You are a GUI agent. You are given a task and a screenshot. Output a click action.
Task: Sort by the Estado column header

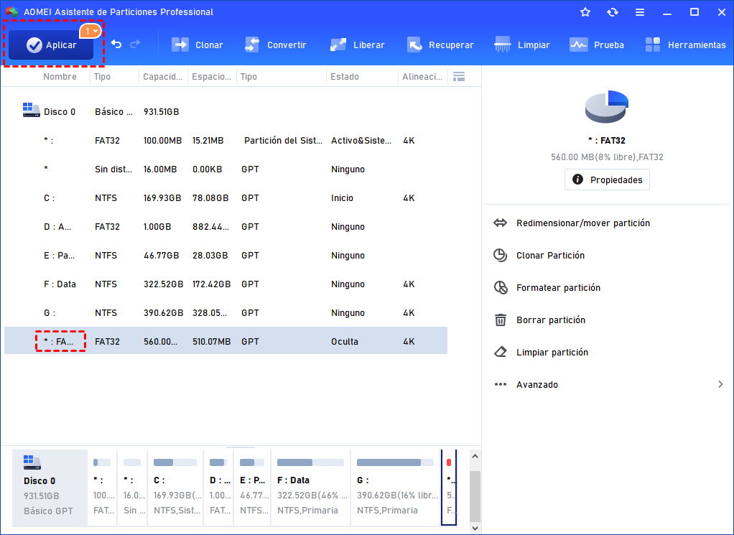[345, 76]
